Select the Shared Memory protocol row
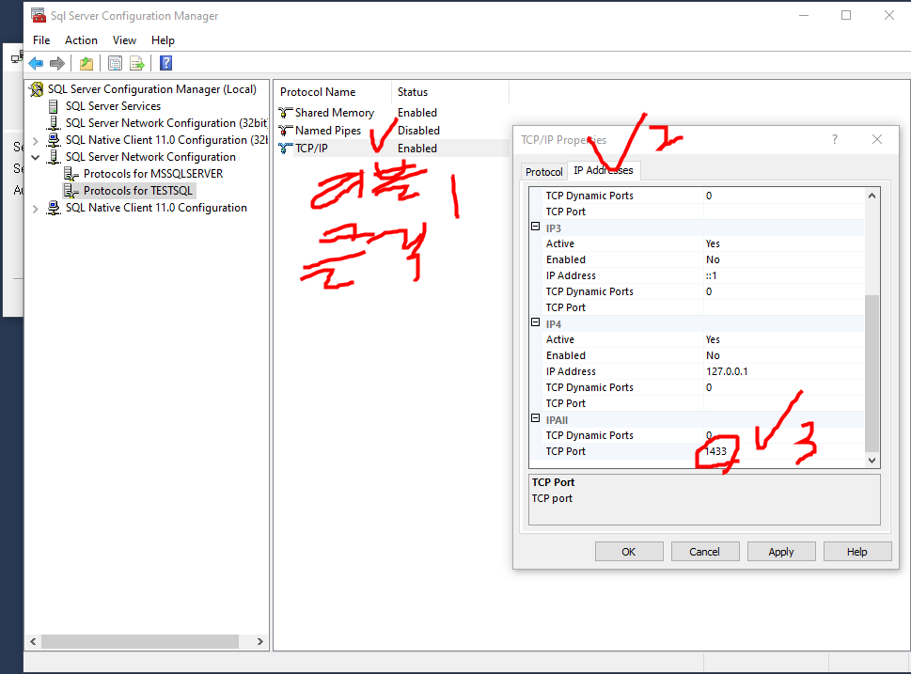The width and height of the screenshot is (911, 674). [393, 113]
